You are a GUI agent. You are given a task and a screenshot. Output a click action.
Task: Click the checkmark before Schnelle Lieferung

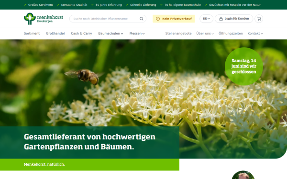coord(127,5)
